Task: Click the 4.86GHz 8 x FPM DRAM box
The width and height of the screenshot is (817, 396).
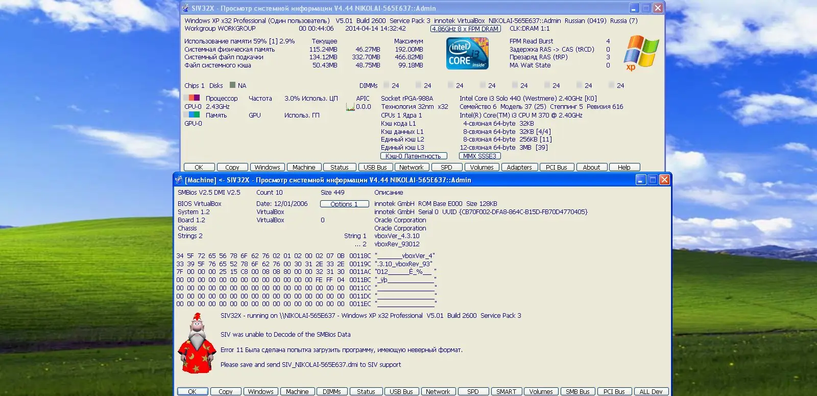Action: (x=466, y=29)
